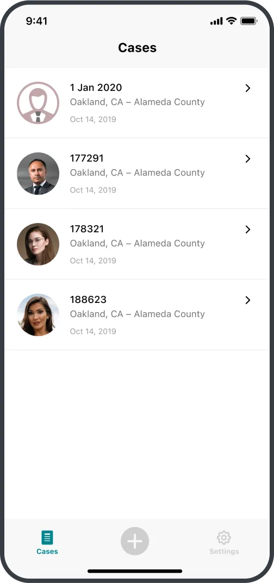Image resolution: width=274 pixels, height=583 pixels.
Task: Tap the photo avatar for case 188623
Action: point(38,314)
